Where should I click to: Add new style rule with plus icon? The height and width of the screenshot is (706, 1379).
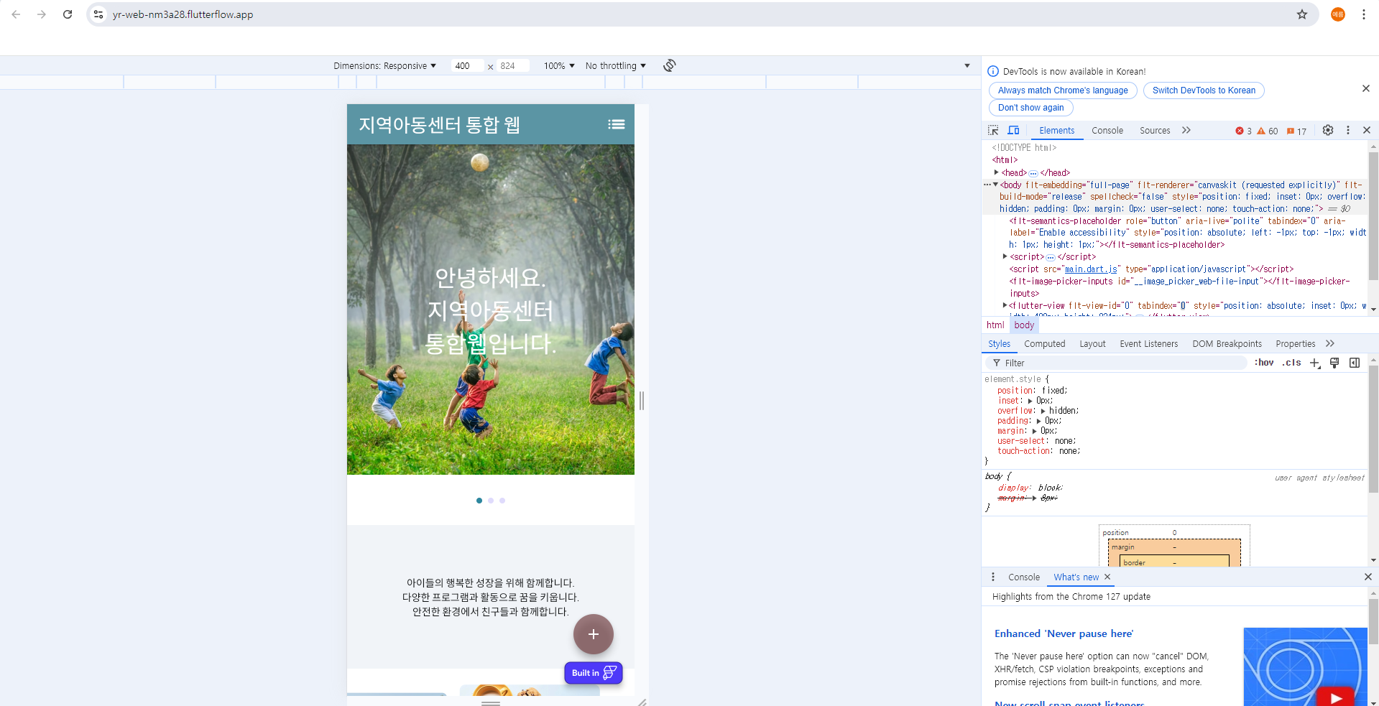1314,363
